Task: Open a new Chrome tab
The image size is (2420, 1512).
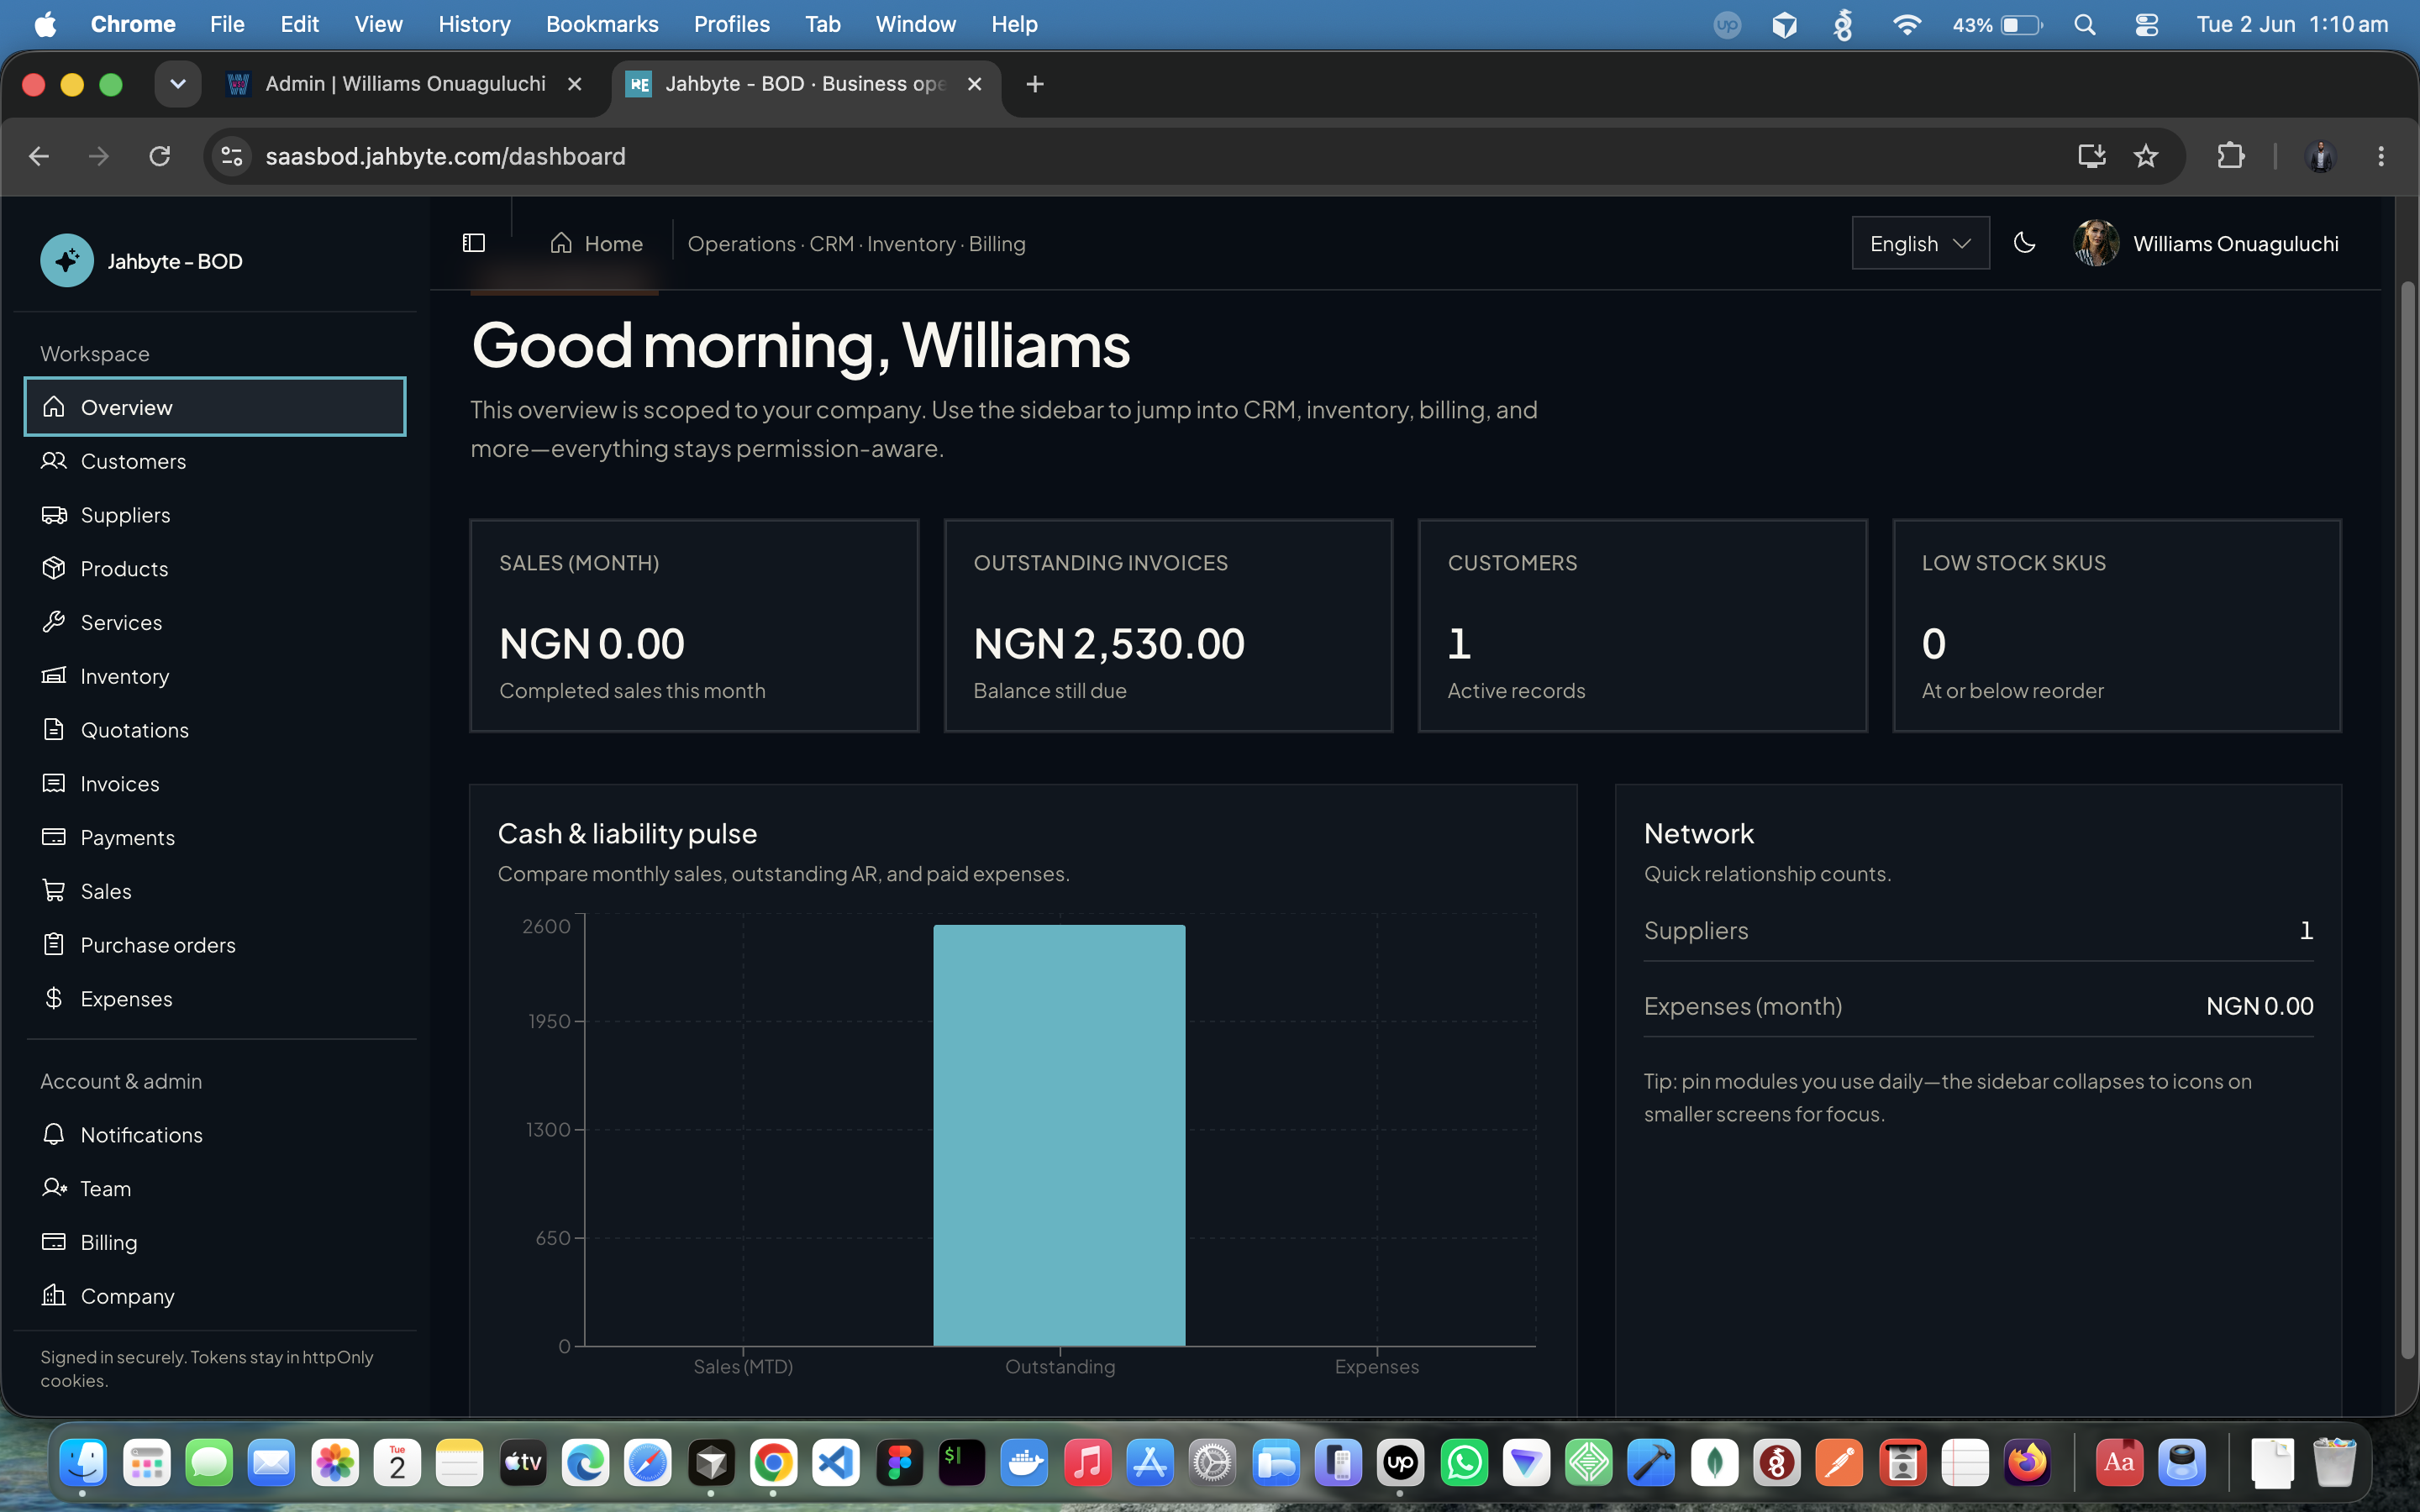Action: point(1035,84)
